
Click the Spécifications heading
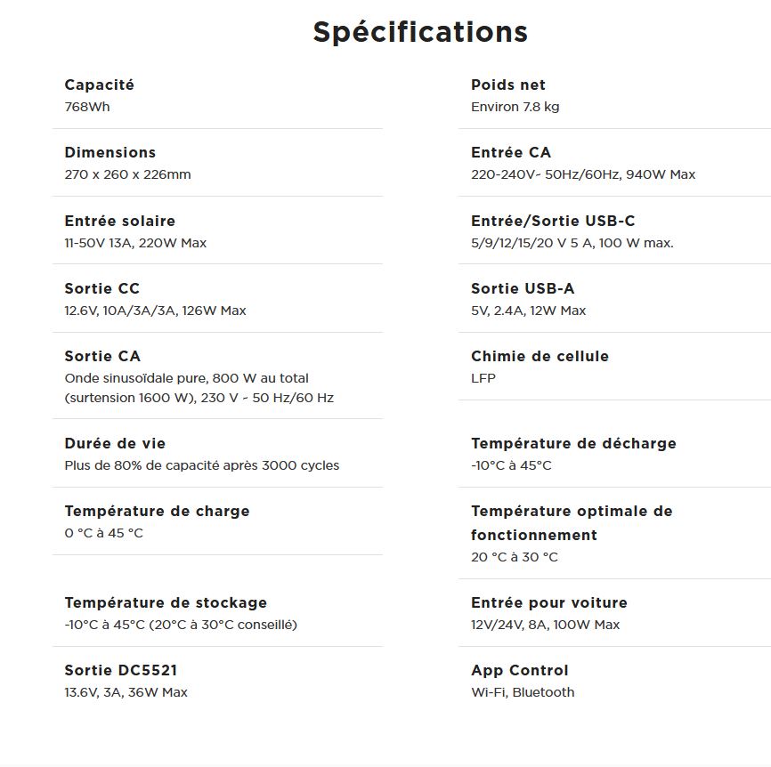point(420,32)
